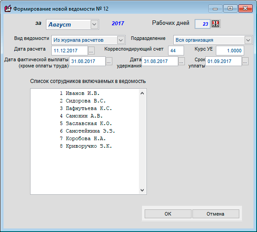Click the Рабочих дней field

point(203,24)
